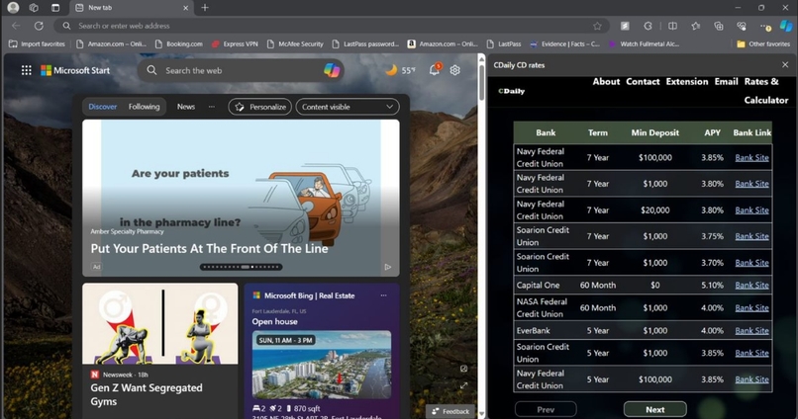This screenshot has height=419, width=798.
Task: Open Browser essentials heart icon
Action: (x=742, y=26)
